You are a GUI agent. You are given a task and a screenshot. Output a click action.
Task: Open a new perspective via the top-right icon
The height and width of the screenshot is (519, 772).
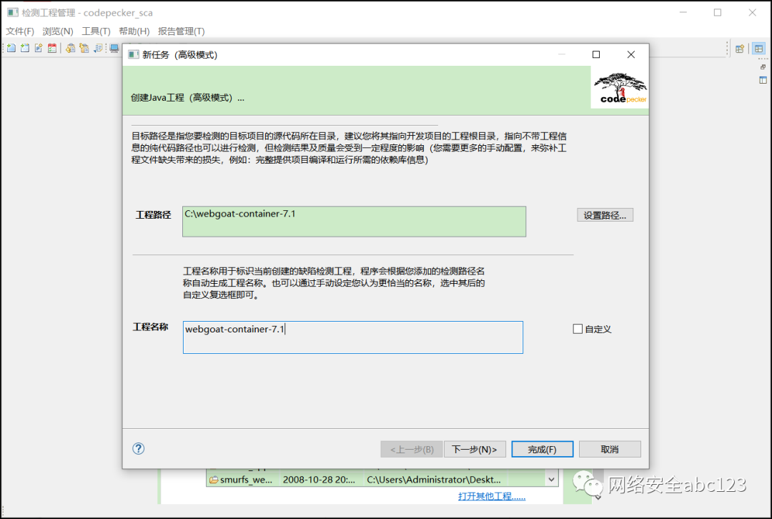(x=740, y=48)
